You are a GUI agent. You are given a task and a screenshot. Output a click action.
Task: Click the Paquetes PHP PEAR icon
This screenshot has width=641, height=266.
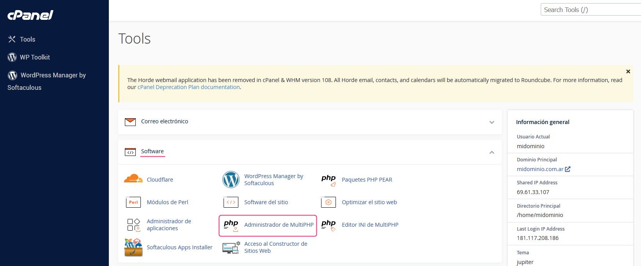point(328,180)
